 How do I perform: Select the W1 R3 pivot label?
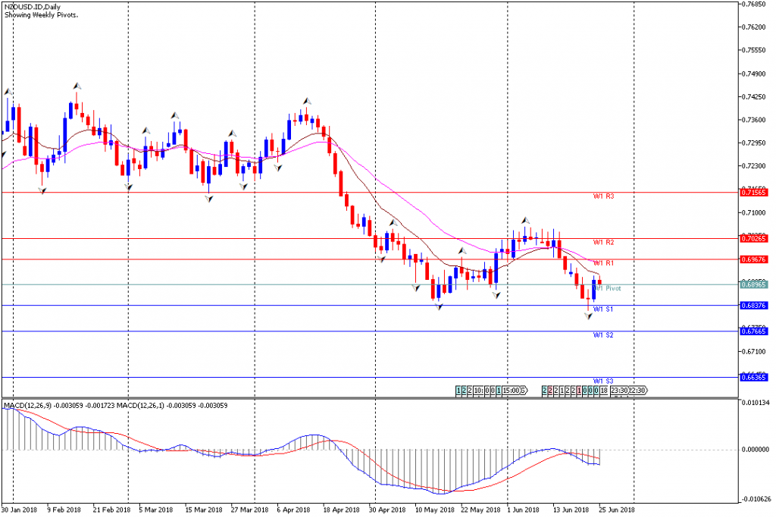coord(603,196)
